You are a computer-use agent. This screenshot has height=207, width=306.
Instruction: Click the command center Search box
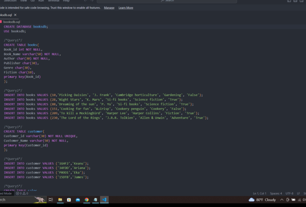pos(167,1)
